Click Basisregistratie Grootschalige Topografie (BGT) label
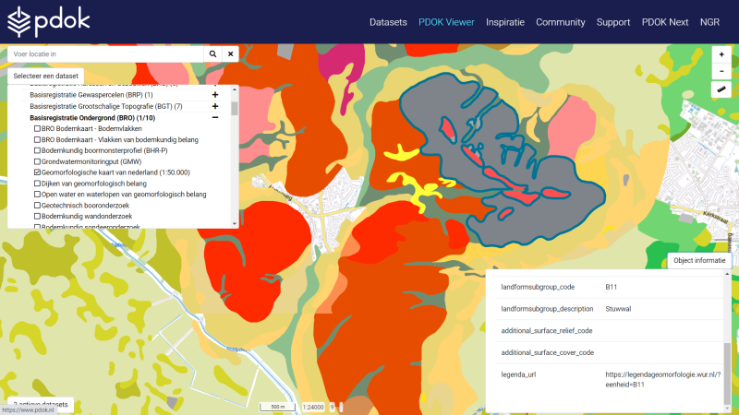Image resolution: width=739 pixels, height=415 pixels. (x=106, y=106)
